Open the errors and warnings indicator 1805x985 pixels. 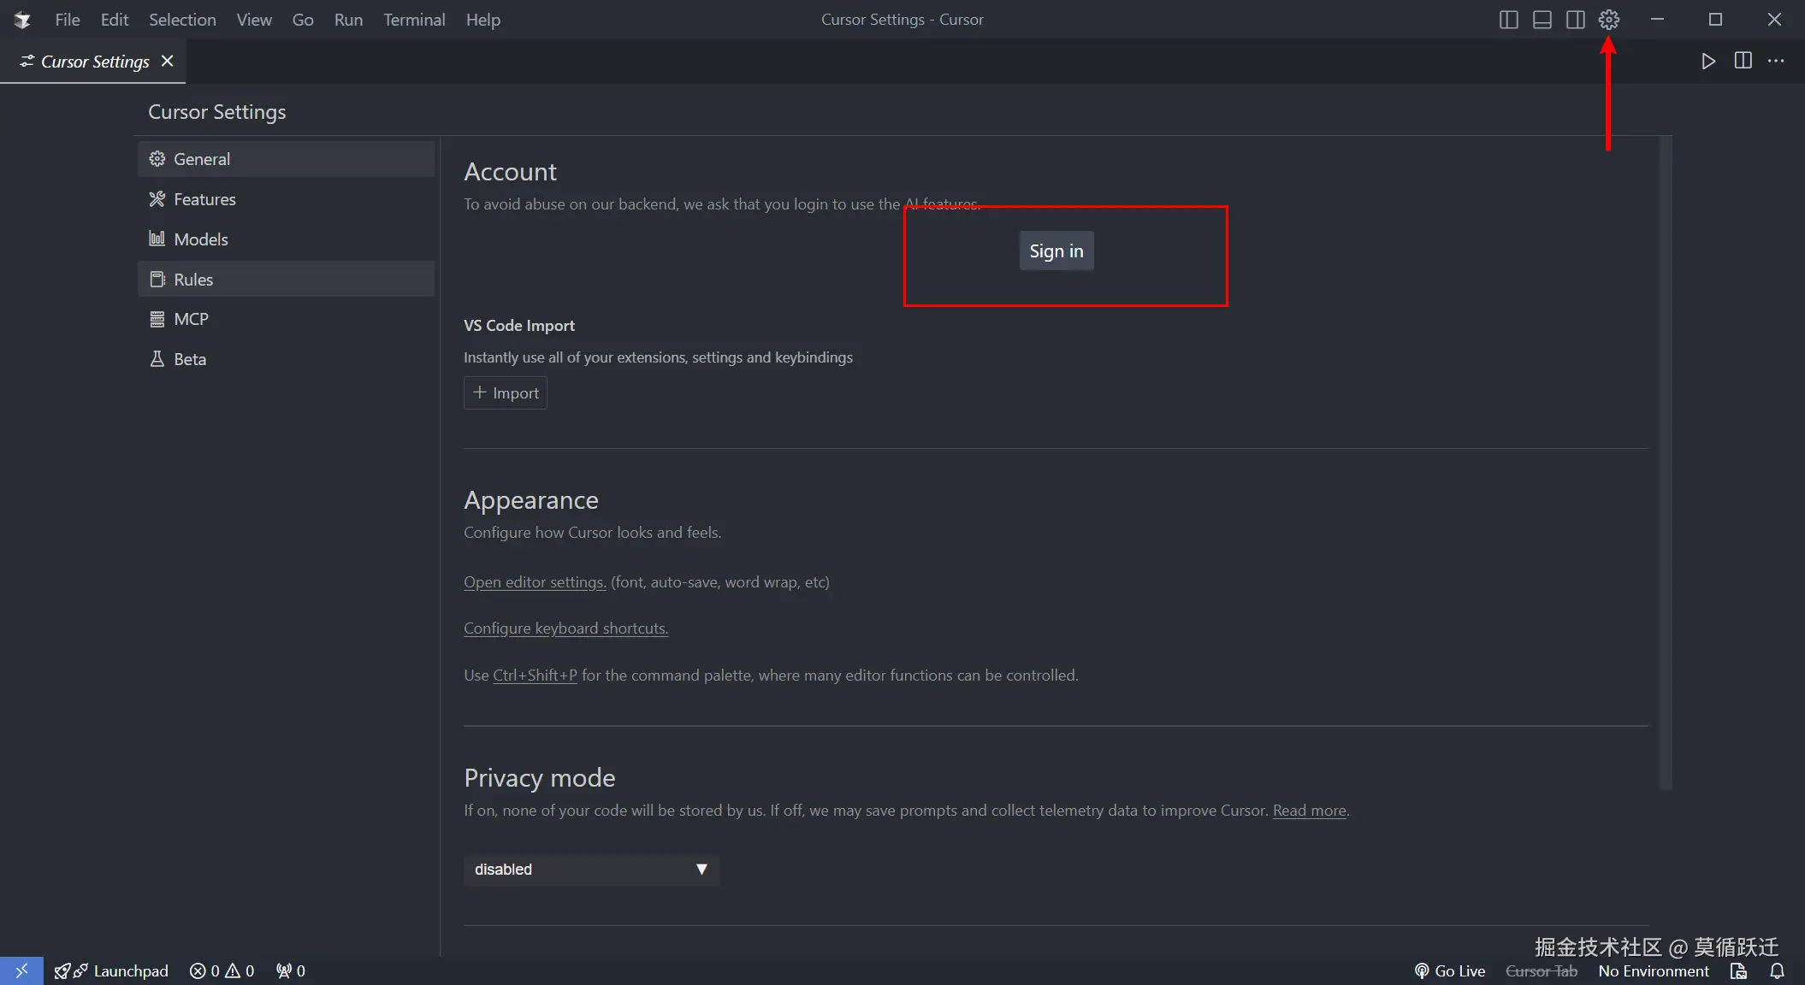point(222,970)
